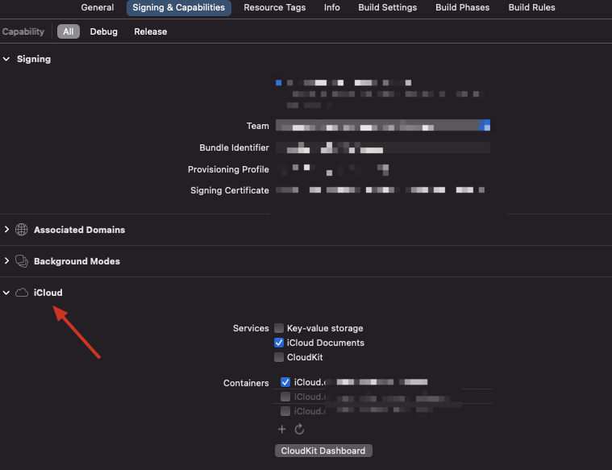Expand the Associated Domains section
The image size is (612, 470).
[x=6, y=230]
